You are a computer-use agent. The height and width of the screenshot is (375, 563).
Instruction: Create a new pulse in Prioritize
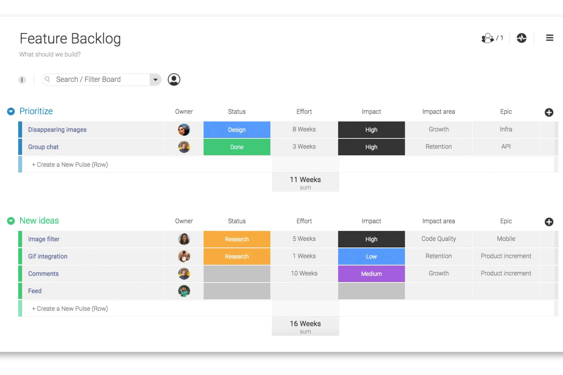pos(70,165)
